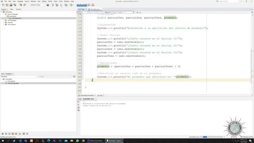This screenshot has width=254, height=143.
Task: Click the Run Project icon in the toolbar
Action: coord(61,5)
